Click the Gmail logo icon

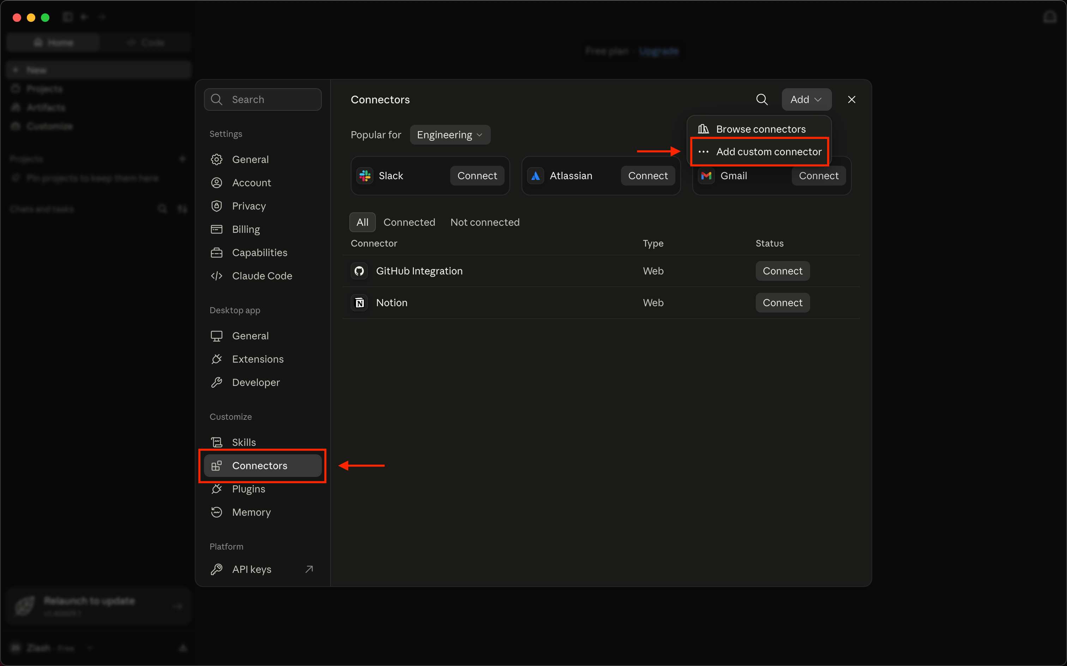tap(706, 176)
